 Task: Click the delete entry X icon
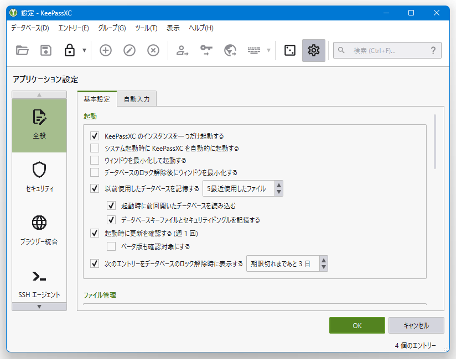(x=153, y=50)
